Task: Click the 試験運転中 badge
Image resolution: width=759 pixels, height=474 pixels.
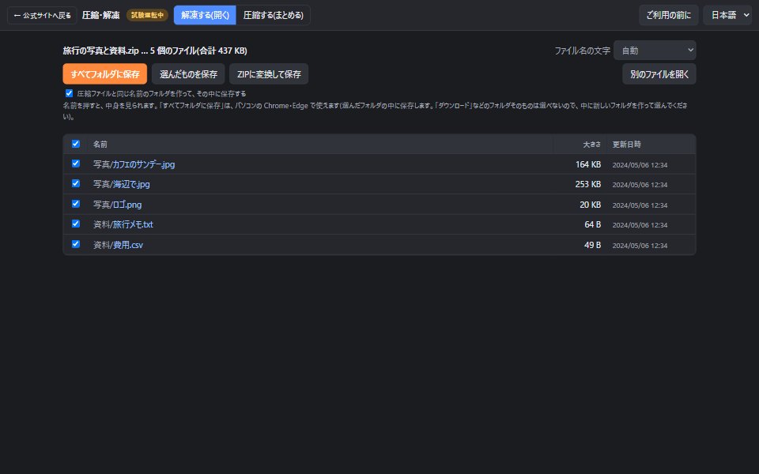Action: 147,15
